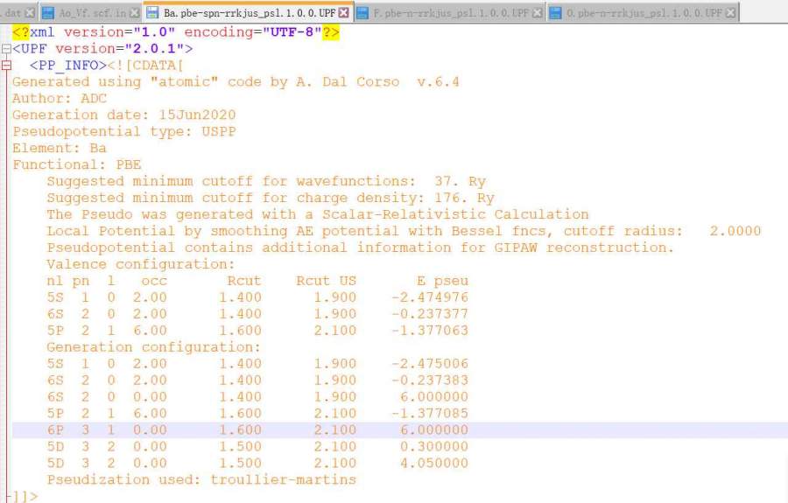Click the 'Rcut US' column header
788x503 pixels.
(x=327, y=281)
